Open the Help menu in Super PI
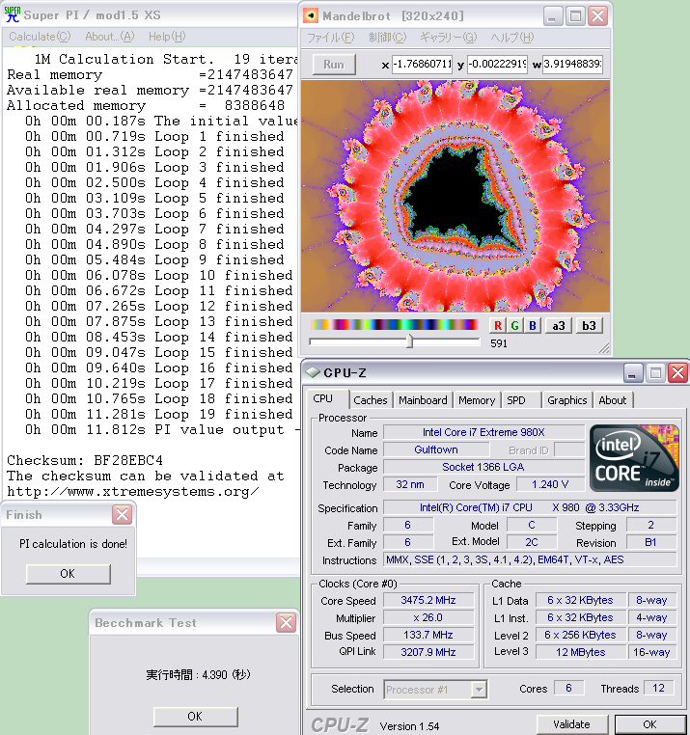Image resolution: width=690 pixels, height=735 pixels. 167,37
